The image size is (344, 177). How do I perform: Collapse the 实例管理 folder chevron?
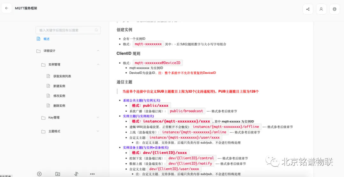[x=98, y=65]
